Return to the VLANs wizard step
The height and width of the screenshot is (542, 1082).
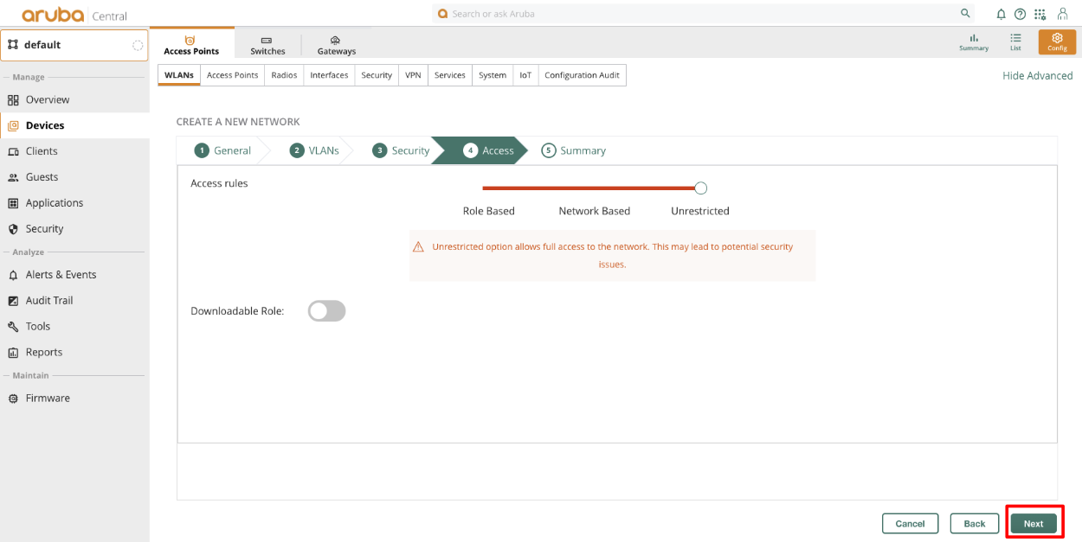pyautogui.click(x=314, y=150)
